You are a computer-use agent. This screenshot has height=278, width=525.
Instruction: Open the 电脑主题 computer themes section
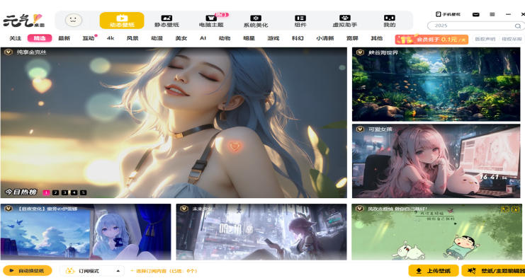(211, 21)
